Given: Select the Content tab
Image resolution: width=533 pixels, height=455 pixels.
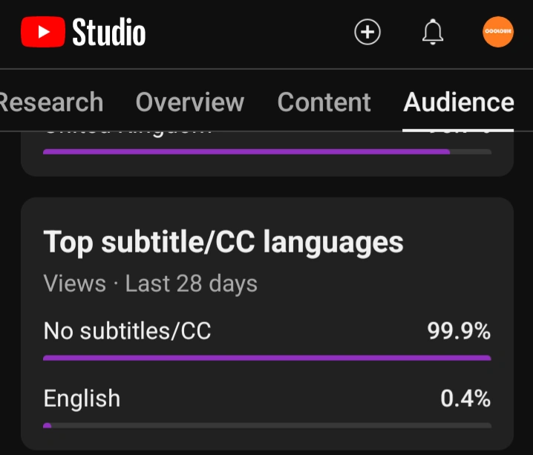Looking at the screenshot, I should coord(324,102).
